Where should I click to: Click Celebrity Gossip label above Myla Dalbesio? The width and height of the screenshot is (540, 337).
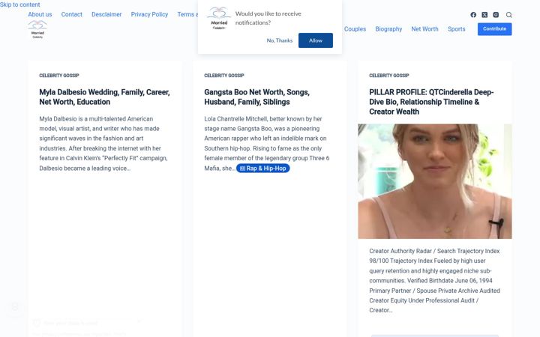pyautogui.click(x=59, y=76)
